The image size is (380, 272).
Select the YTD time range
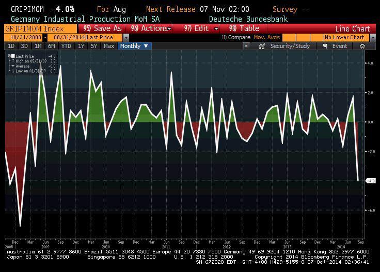click(66, 46)
